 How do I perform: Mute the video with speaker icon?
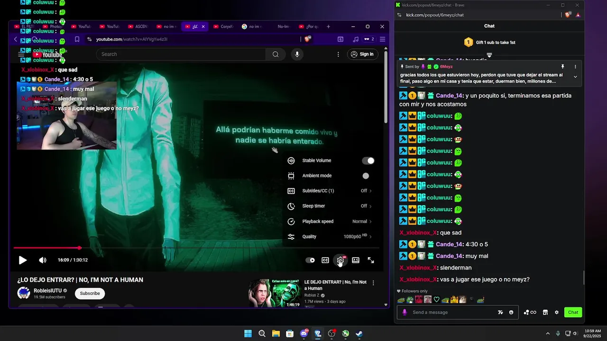[43, 260]
